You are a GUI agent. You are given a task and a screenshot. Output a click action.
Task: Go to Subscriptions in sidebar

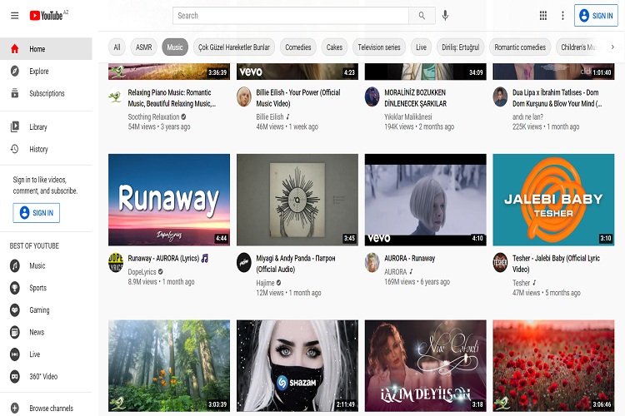47,93
